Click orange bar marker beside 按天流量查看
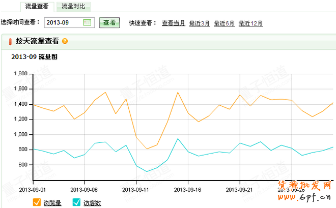 point(10,41)
